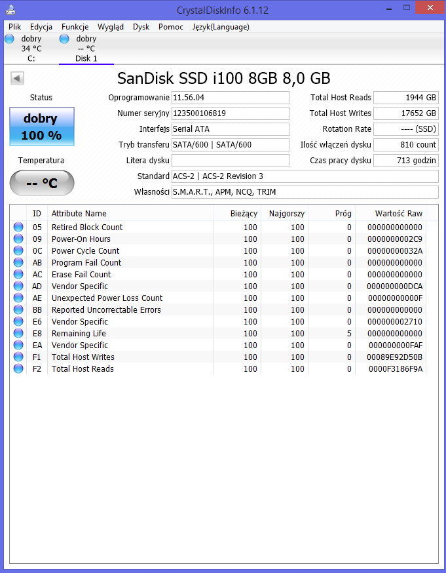Click the CrystalDiskInfo app icon in title bar

(x=10, y=10)
